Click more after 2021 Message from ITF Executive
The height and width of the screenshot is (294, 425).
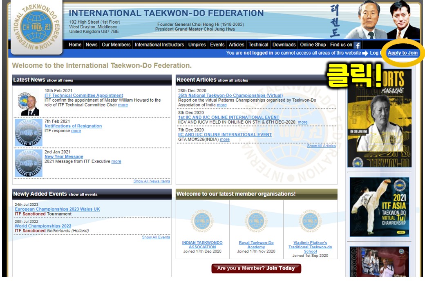click(116, 161)
